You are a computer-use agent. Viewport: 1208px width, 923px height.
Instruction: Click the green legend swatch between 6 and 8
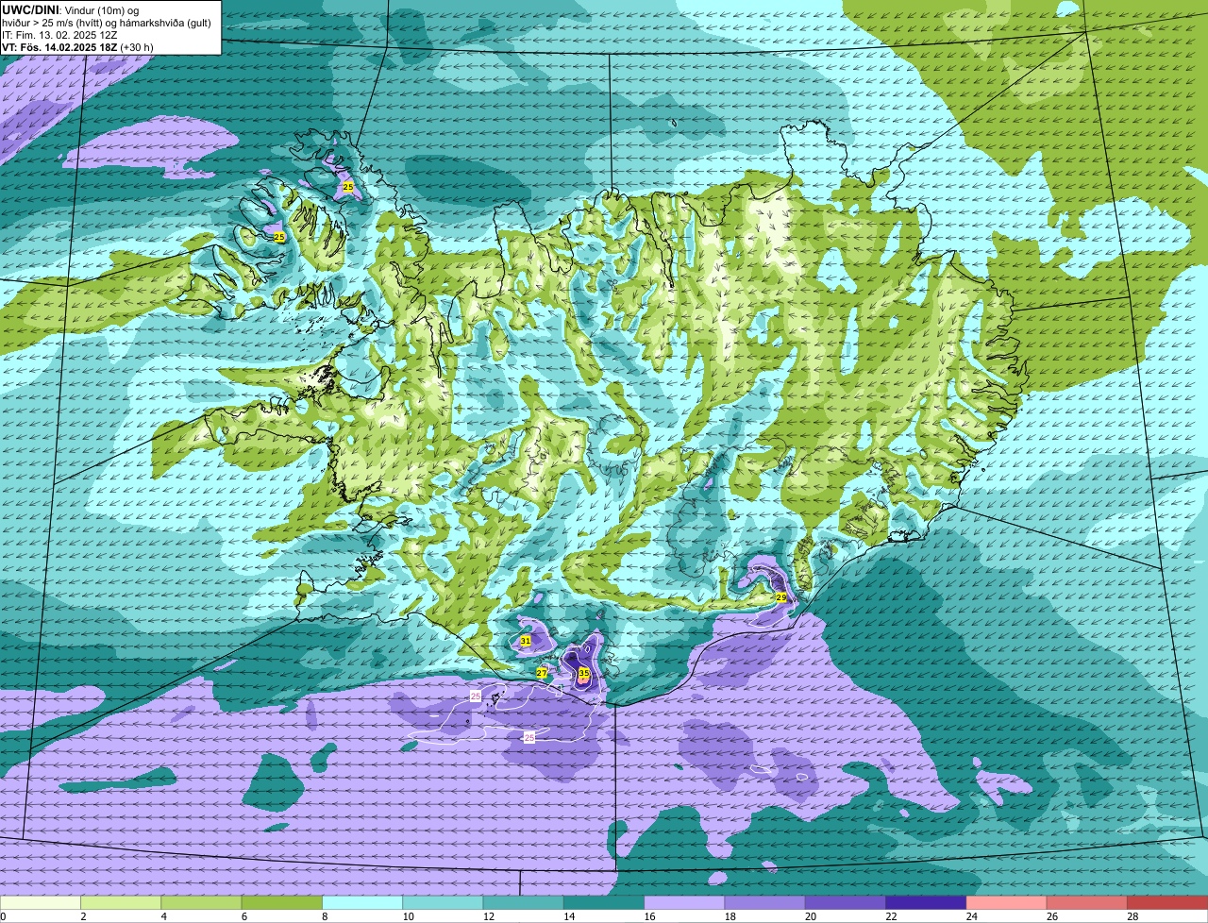point(282,902)
